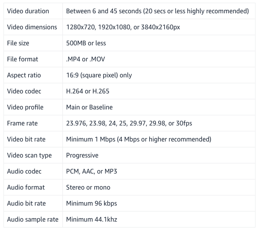Select the "Progressive" scan type value
259x231 pixels.
pos(82,155)
